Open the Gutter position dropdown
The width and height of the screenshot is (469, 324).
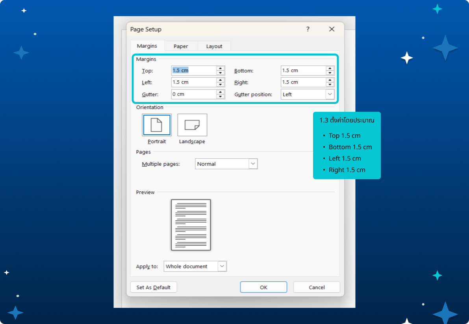[x=329, y=94]
